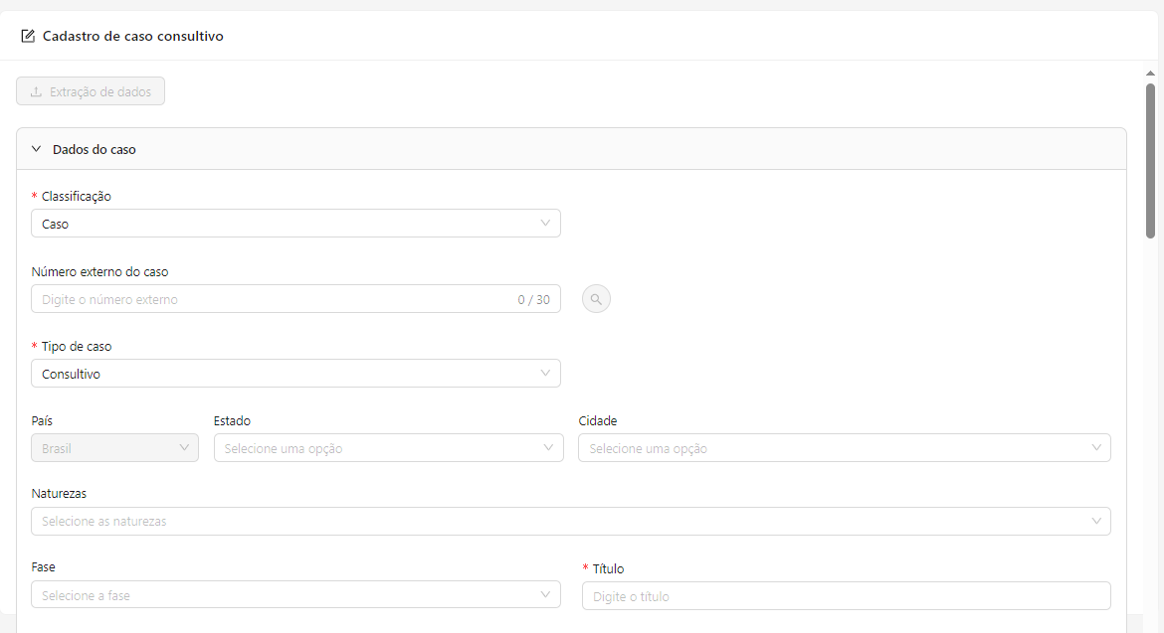
Task: Open the País dropdown showing Brasil
Action: (115, 448)
